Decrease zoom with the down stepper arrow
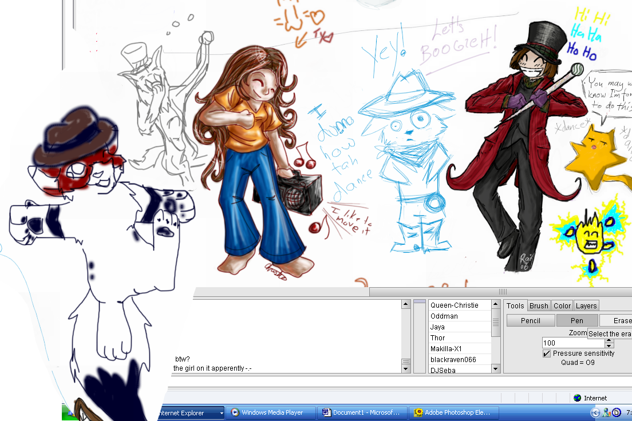The width and height of the screenshot is (632, 421). click(x=609, y=347)
